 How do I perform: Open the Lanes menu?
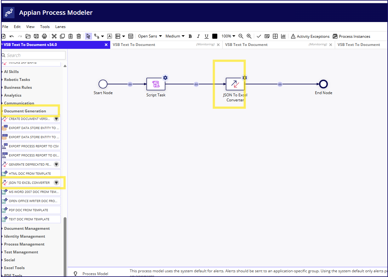click(x=60, y=27)
